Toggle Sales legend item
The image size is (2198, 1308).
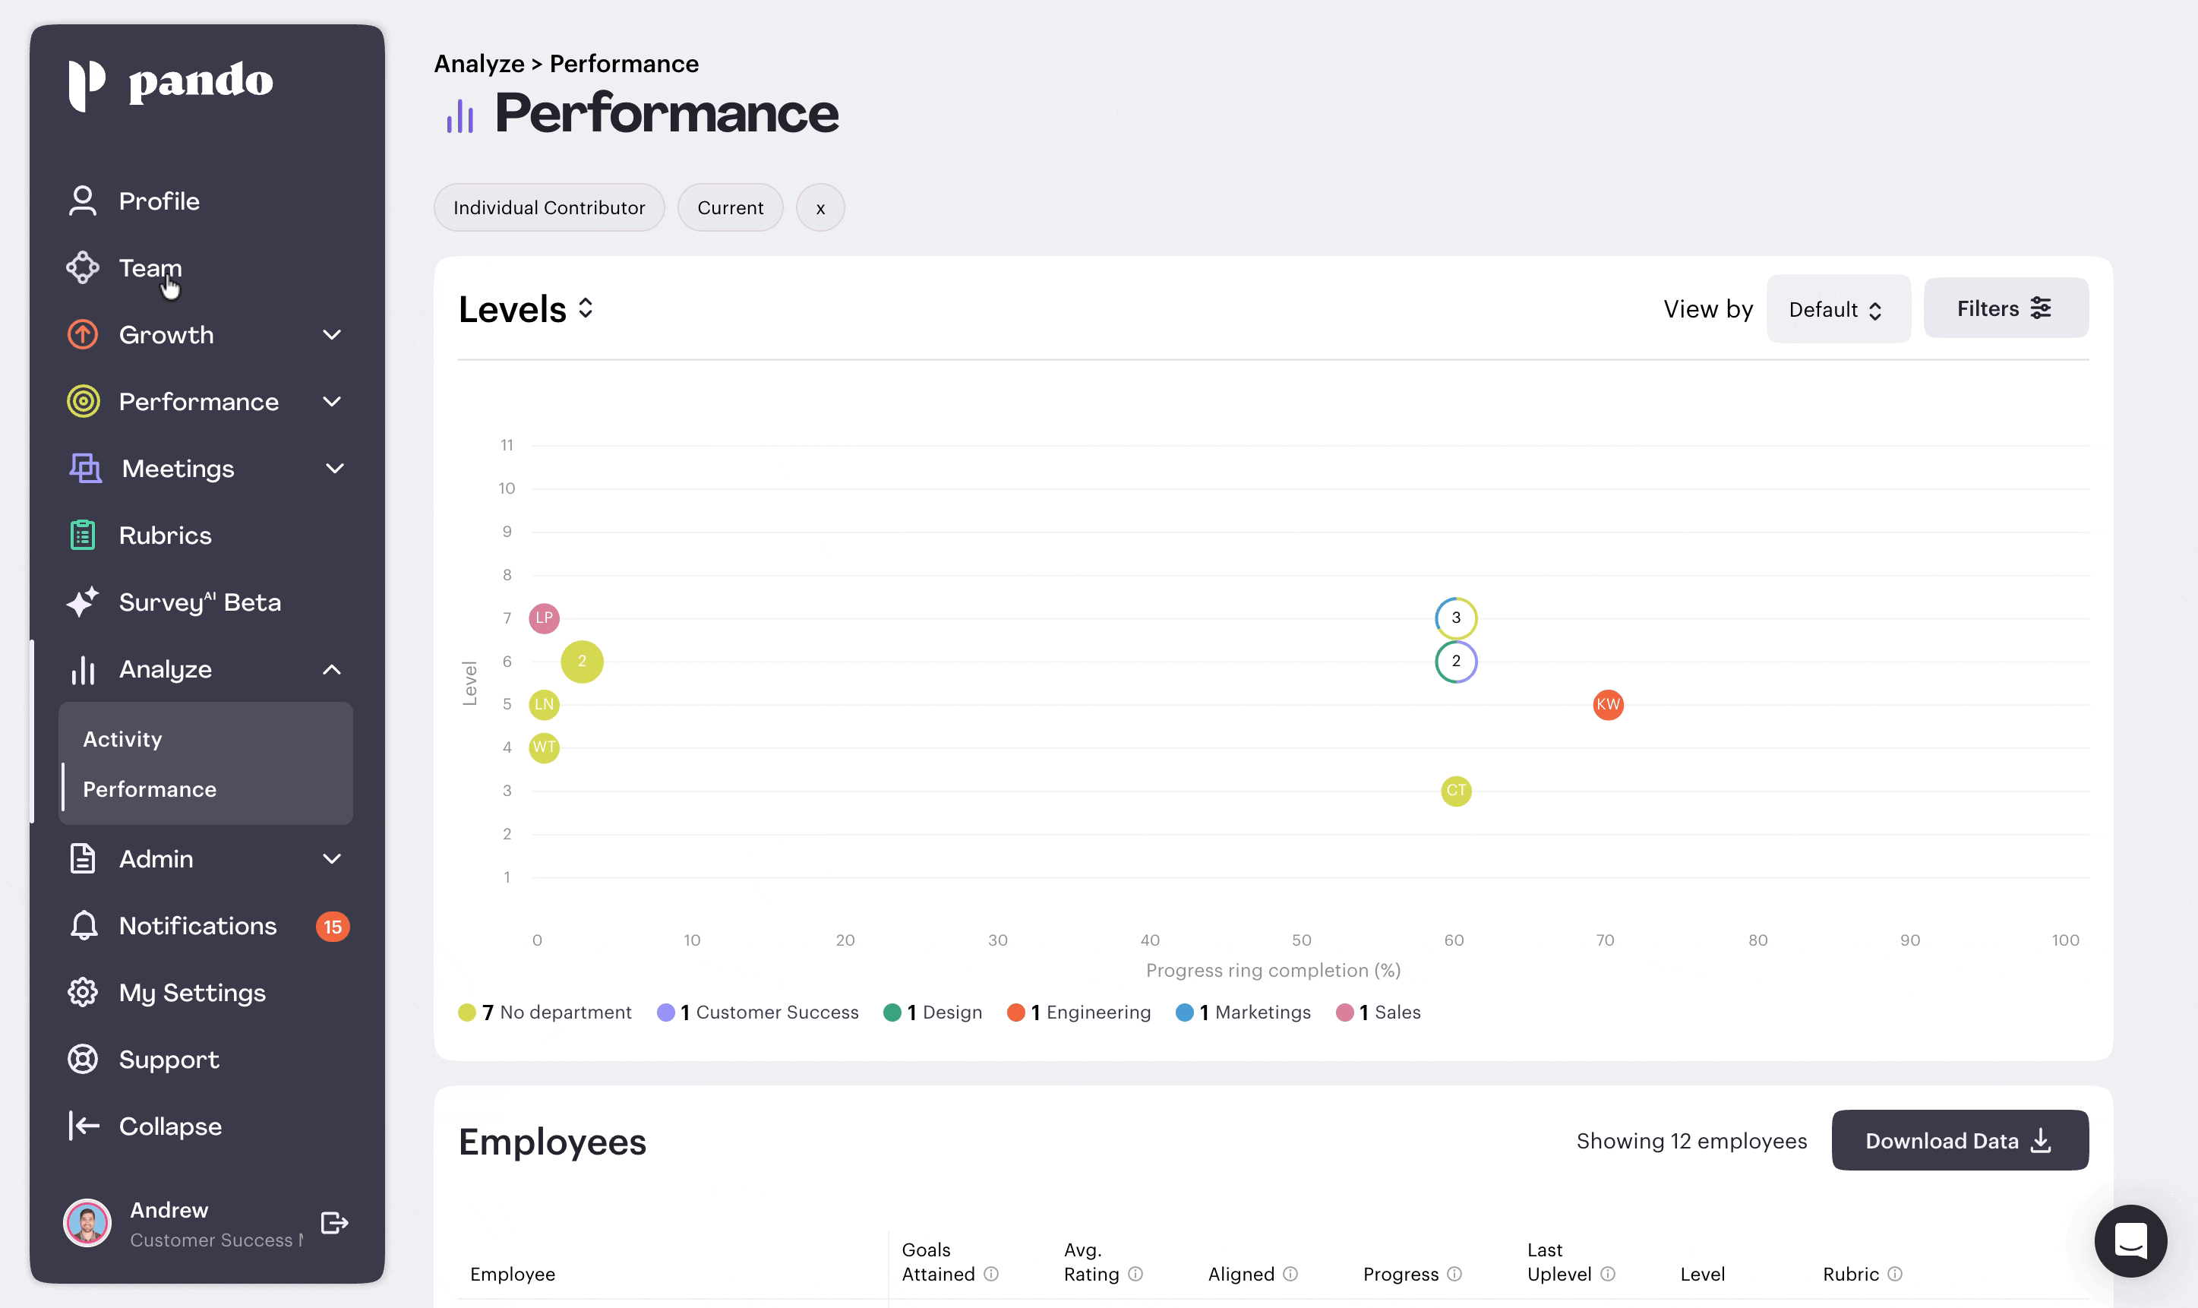(x=1378, y=1013)
